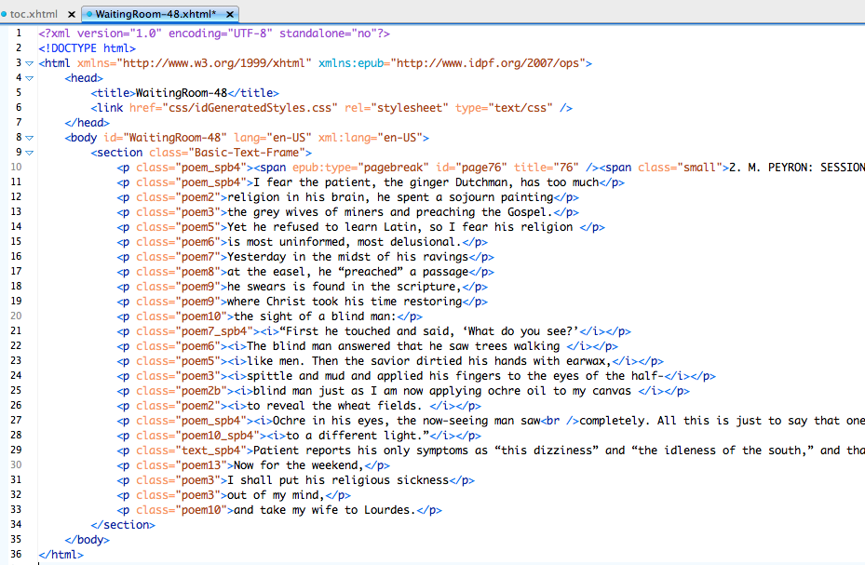
Task: Click the line 'I fear the patient, the ginger Dutchman'
Action: (x=371, y=182)
